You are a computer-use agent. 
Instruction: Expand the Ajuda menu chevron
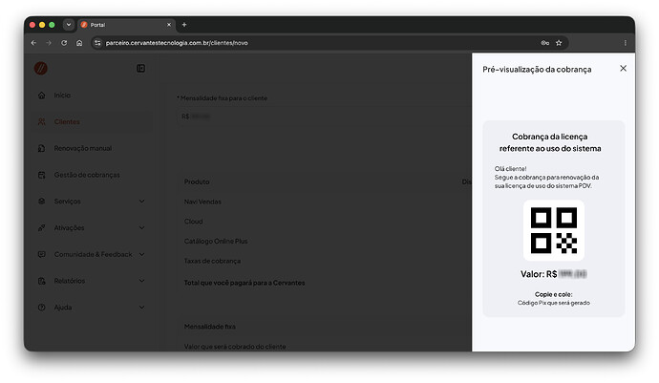[141, 307]
